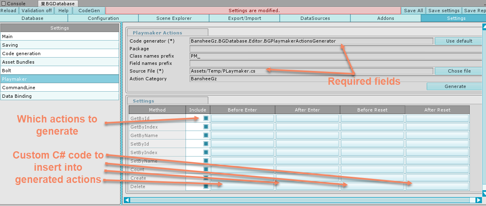Open the Export/Import tab
The height and width of the screenshot is (206, 486).
click(x=244, y=18)
